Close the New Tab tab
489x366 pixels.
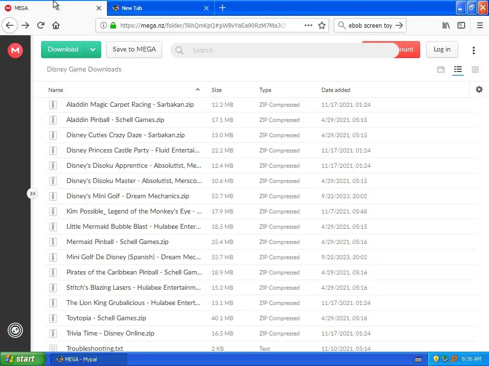click(206, 8)
